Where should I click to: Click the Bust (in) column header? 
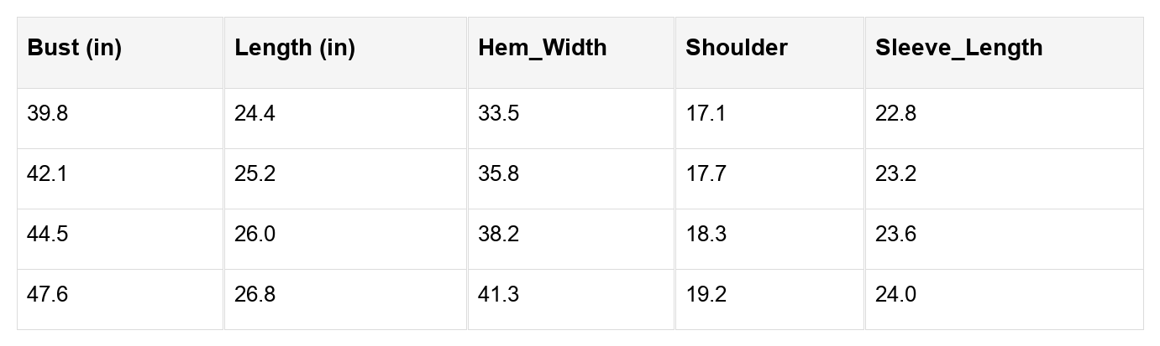coord(75,49)
